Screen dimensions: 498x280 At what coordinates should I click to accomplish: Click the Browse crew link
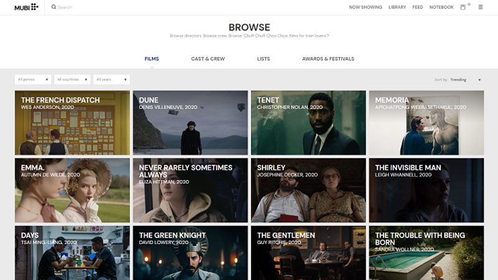tap(215, 36)
